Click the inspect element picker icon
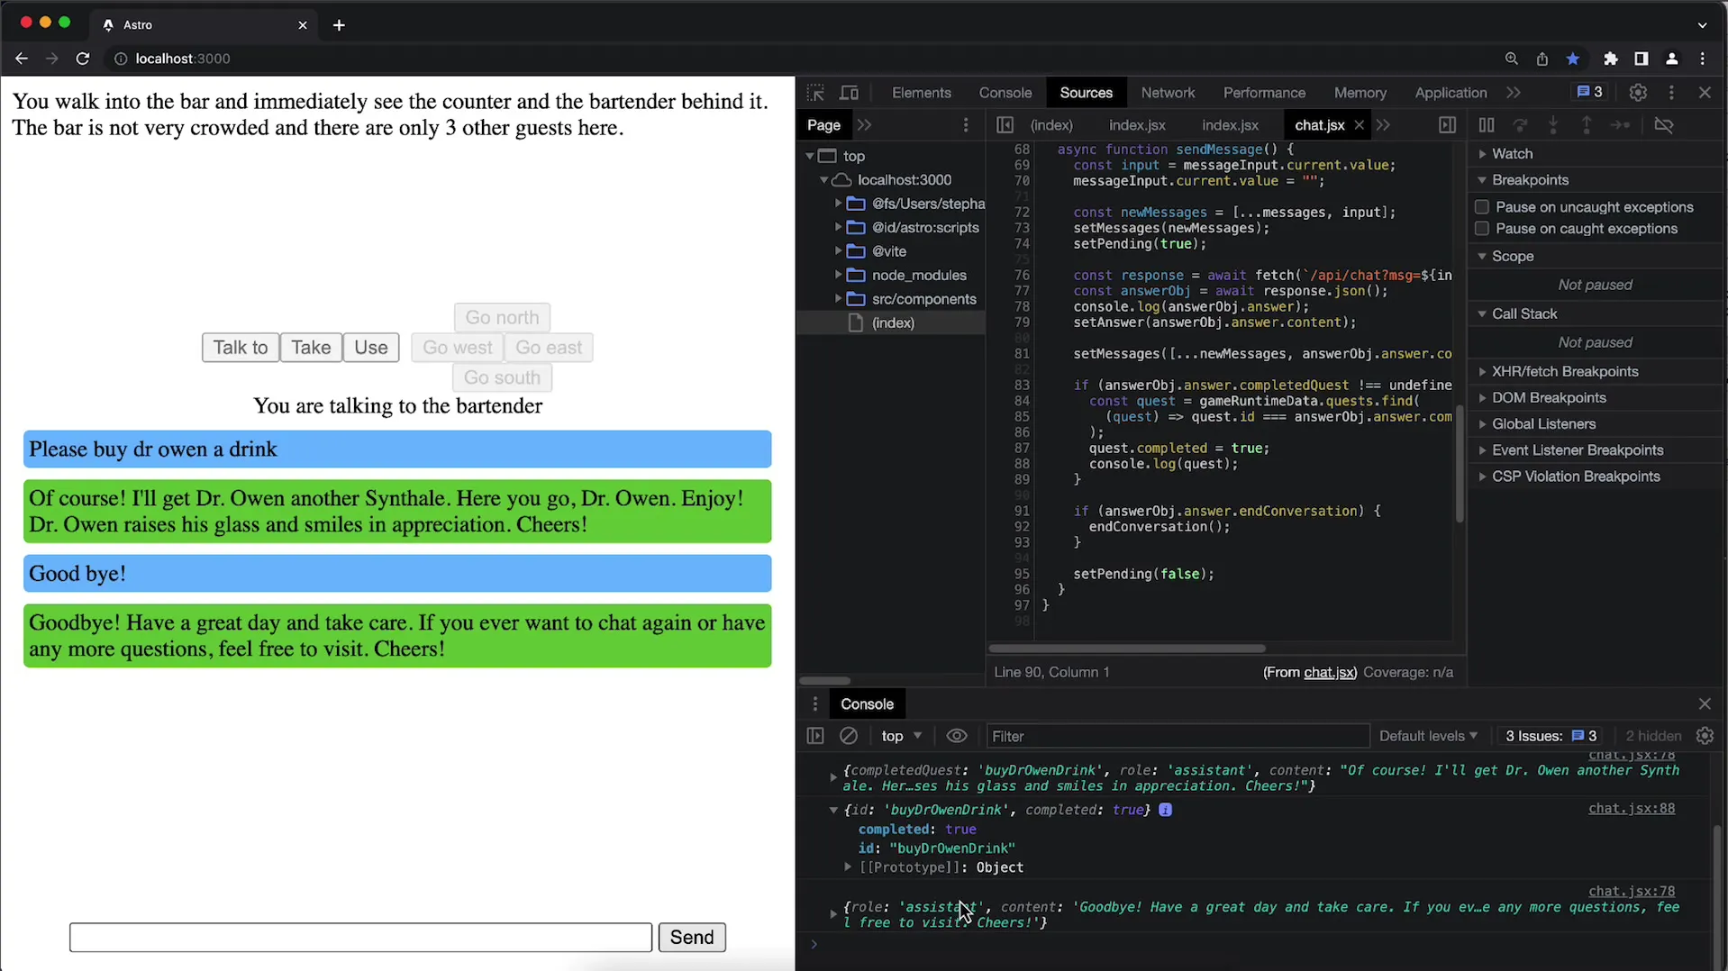This screenshot has height=971, width=1728. (815, 93)
